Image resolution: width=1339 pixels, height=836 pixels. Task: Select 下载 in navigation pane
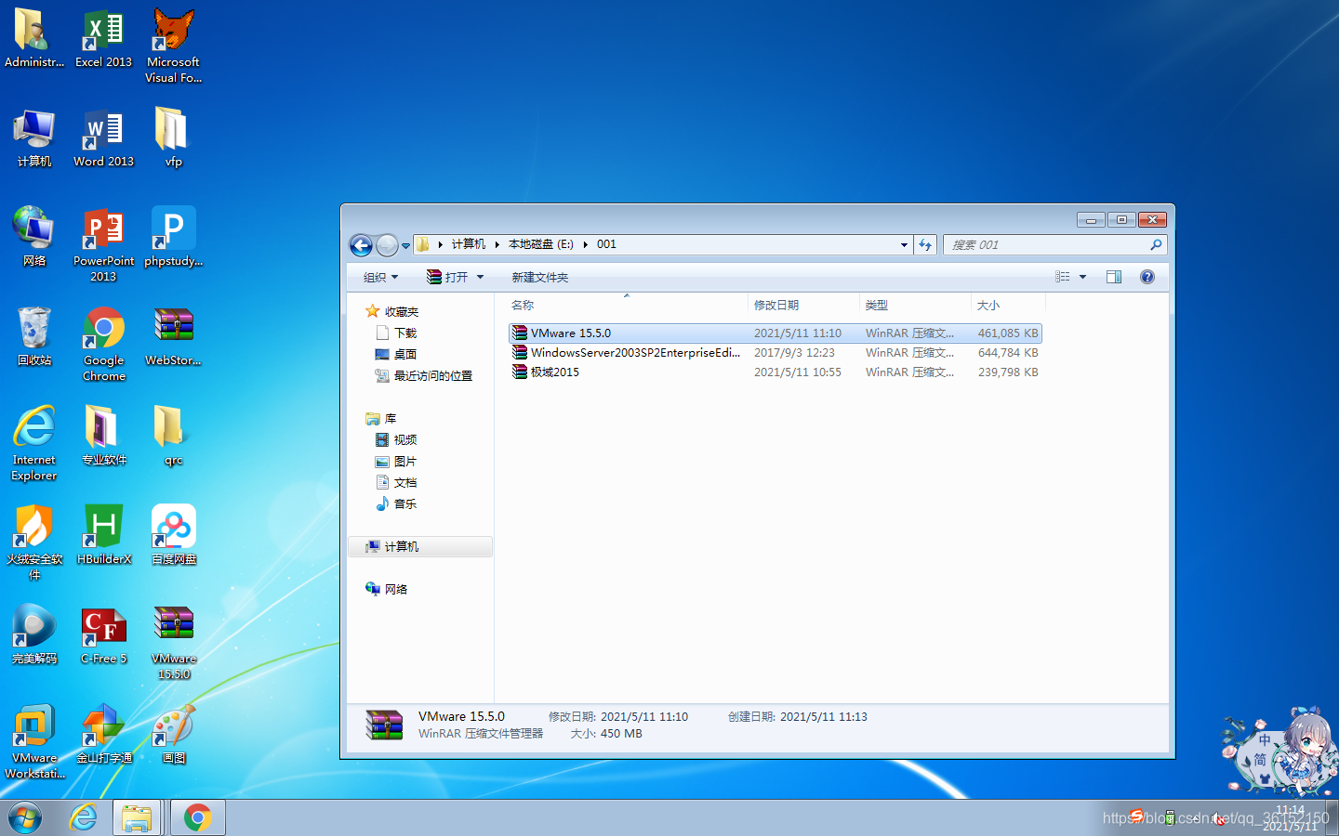coord(396,333)
